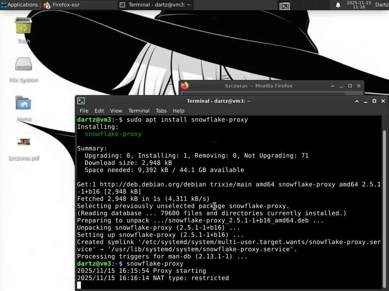Open the File menu in Terminal

tap(84, 111)
